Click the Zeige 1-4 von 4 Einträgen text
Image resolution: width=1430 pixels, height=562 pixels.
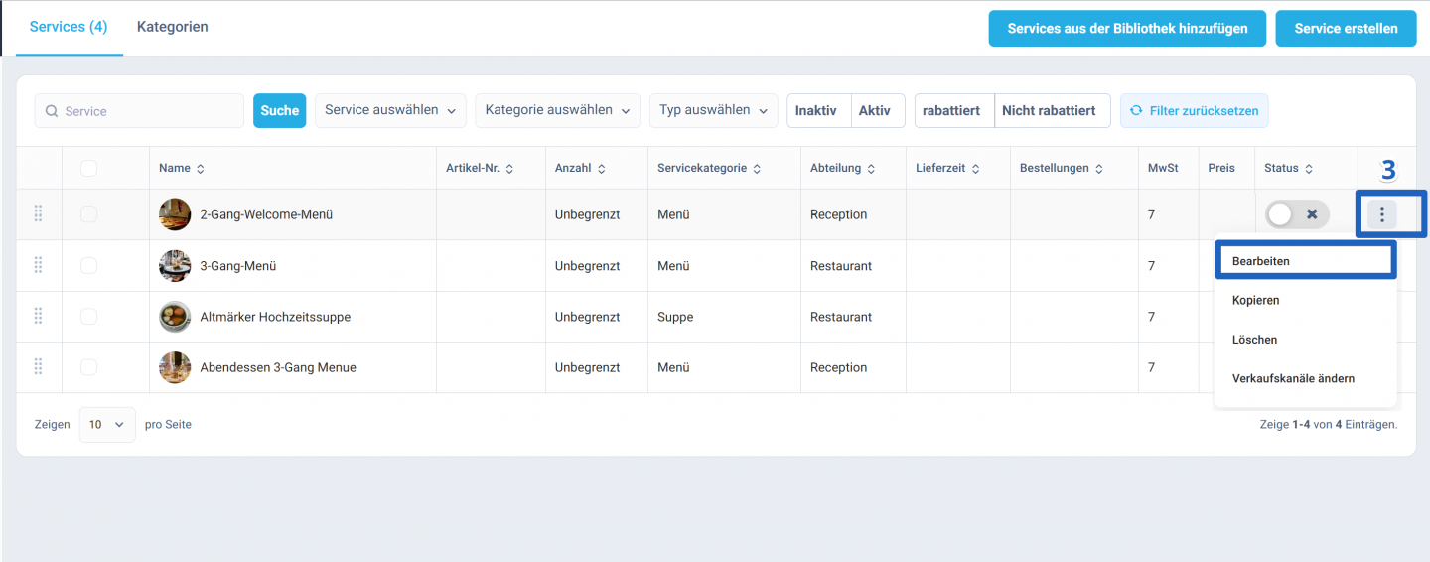(1329, 424)
